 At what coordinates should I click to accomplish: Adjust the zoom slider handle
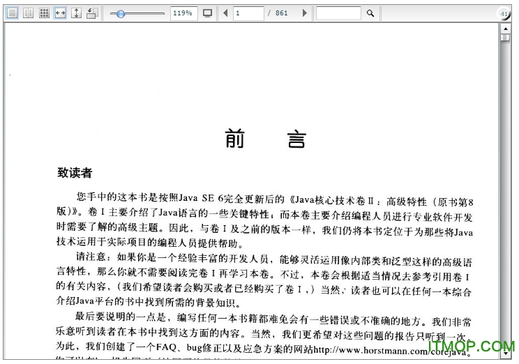(x=121, y=13)
